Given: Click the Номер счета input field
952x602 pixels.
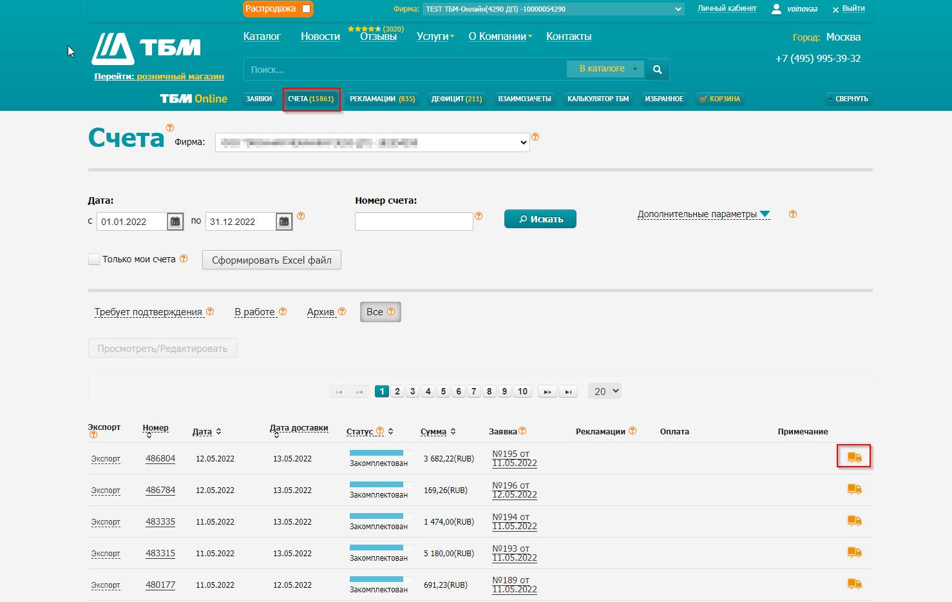Looking at the screenshot, I should [x=414, y=221].
